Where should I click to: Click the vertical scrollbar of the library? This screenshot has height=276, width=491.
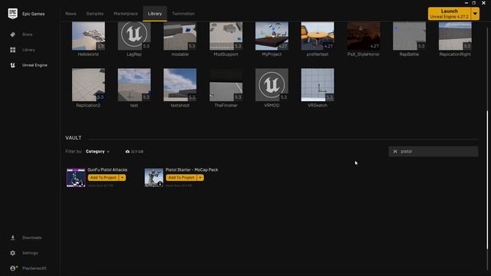(x=487, y=180)
